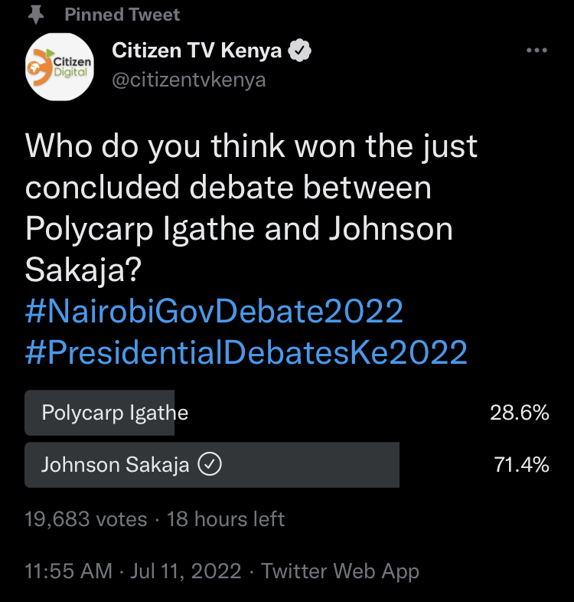Select the Johnson Sakaja poll option
Viewport: 574px width, 602px height.
[x=115, y=464]
